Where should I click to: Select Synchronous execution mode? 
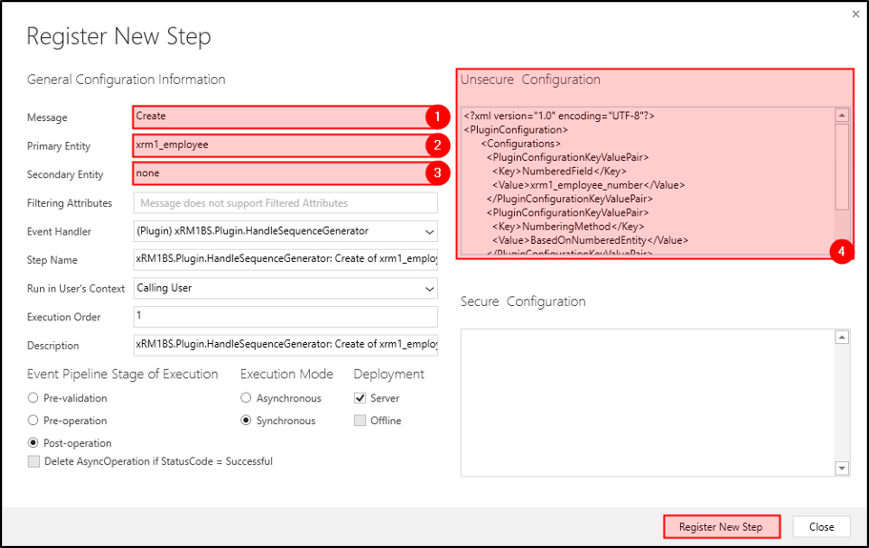click(x=246, y=420)
